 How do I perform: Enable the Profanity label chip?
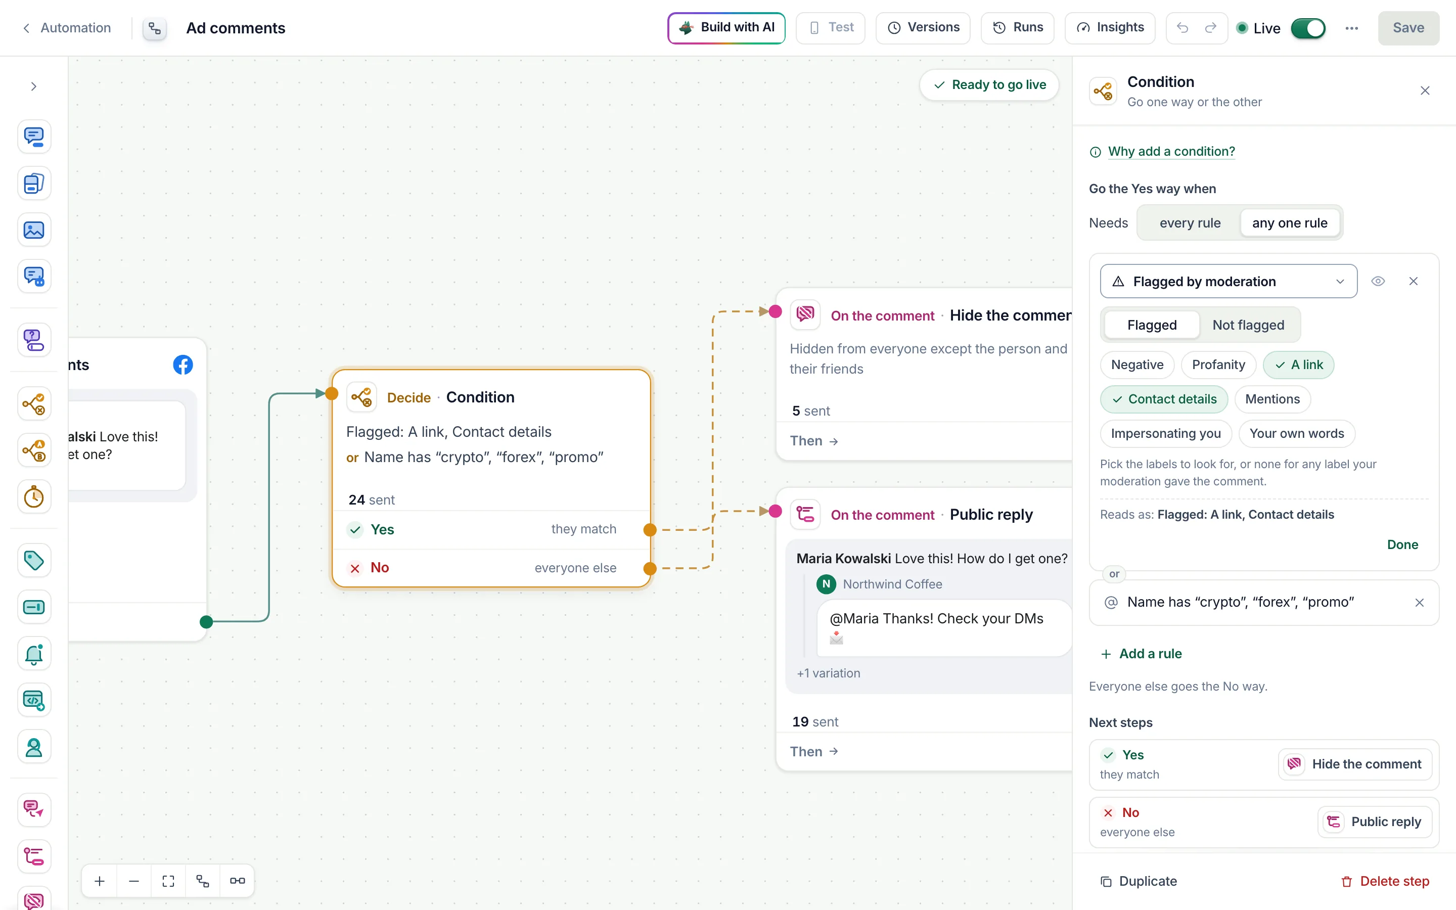[x=1218, y=365]
